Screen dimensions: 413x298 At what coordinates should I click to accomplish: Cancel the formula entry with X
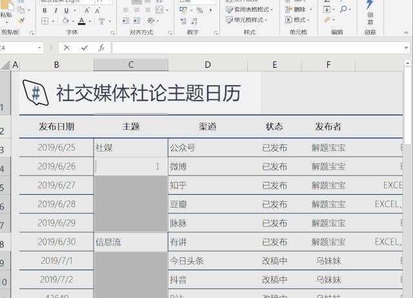(66, 48)
